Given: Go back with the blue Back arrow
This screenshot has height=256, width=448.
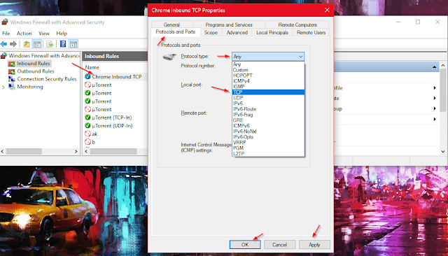Looking at the screenshot, I should [x=3, y=44].
